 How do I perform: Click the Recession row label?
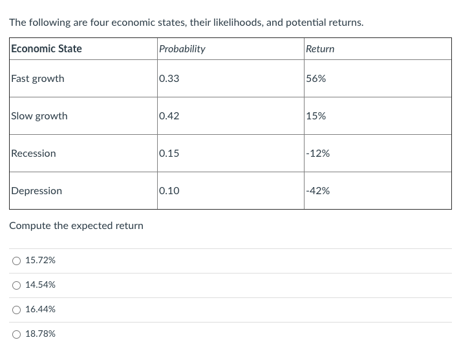tap(34, 154)
